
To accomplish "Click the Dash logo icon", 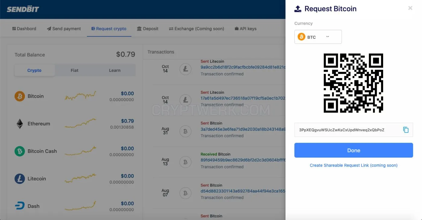I will (20, 206).
